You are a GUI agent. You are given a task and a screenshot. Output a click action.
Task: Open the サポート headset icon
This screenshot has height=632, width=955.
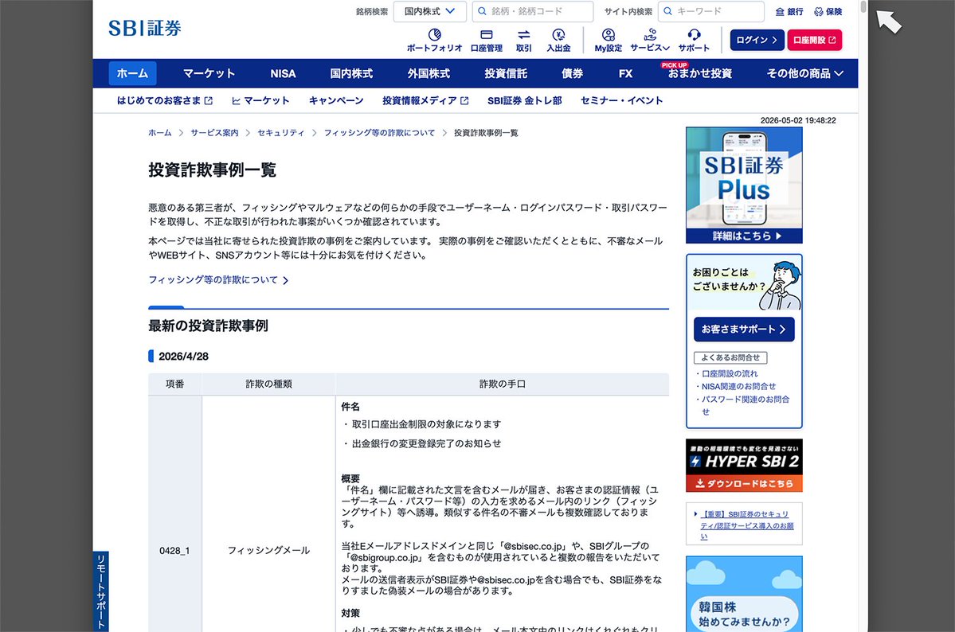pos(694,40)
